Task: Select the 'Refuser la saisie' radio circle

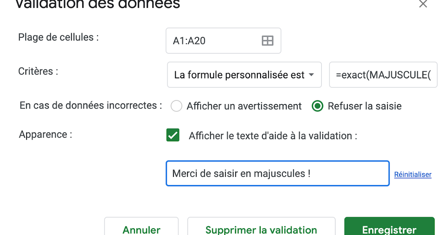Action: pyautogui.click(x=317, y=106)
